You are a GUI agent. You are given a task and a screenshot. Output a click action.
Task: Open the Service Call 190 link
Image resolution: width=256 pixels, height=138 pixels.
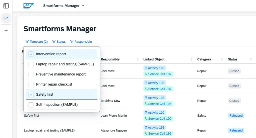tap(158, 119)
